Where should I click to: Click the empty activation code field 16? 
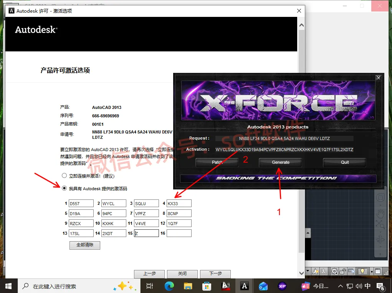click(179, 233)
